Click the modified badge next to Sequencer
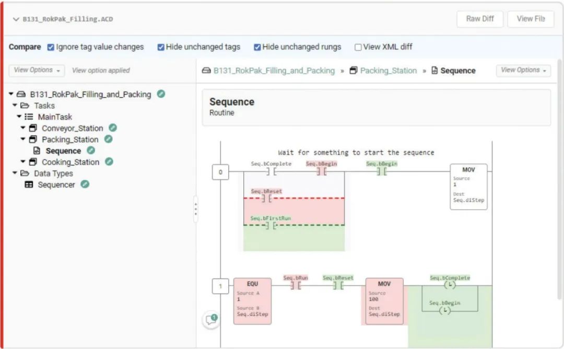564x349 pixels. (x=85, y=184)
